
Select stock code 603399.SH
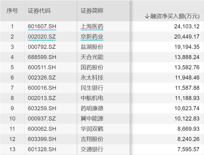pyautogui.click(x=42, y=139)
